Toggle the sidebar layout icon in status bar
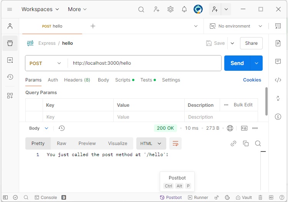The height and width of the screenshot is (202, 288). tap(5, 197)
